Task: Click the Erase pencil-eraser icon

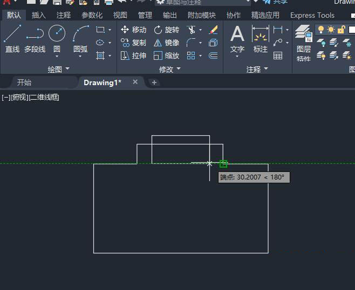Action: click(213, 30)
